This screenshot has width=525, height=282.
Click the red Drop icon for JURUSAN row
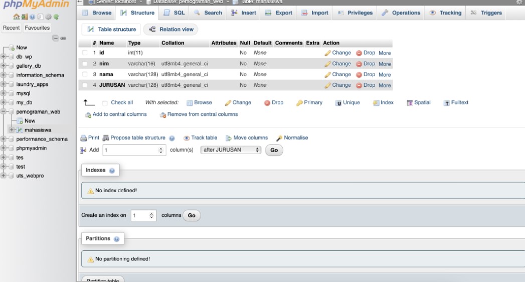359,85
